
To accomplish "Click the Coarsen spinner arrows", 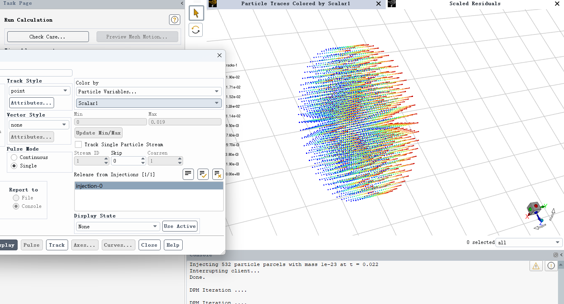I will (x=180, y=161).
